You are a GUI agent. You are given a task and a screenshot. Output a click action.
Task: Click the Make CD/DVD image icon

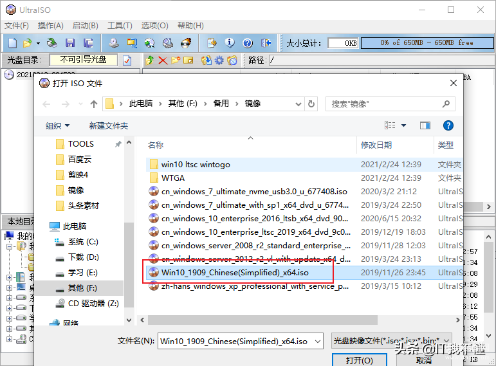click(114, 42)
